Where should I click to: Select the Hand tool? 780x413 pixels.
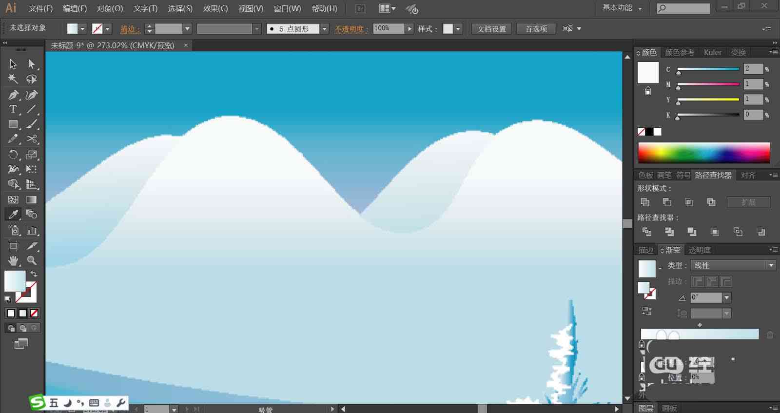click(13, 260)
